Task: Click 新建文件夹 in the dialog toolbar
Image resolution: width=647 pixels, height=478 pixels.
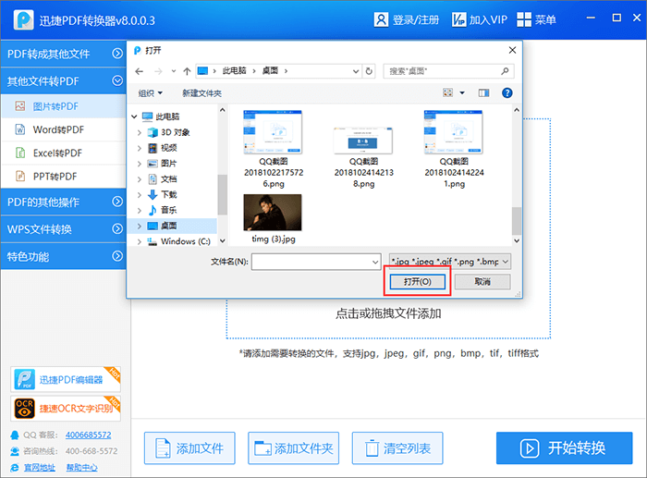Action: coord(201,93)
